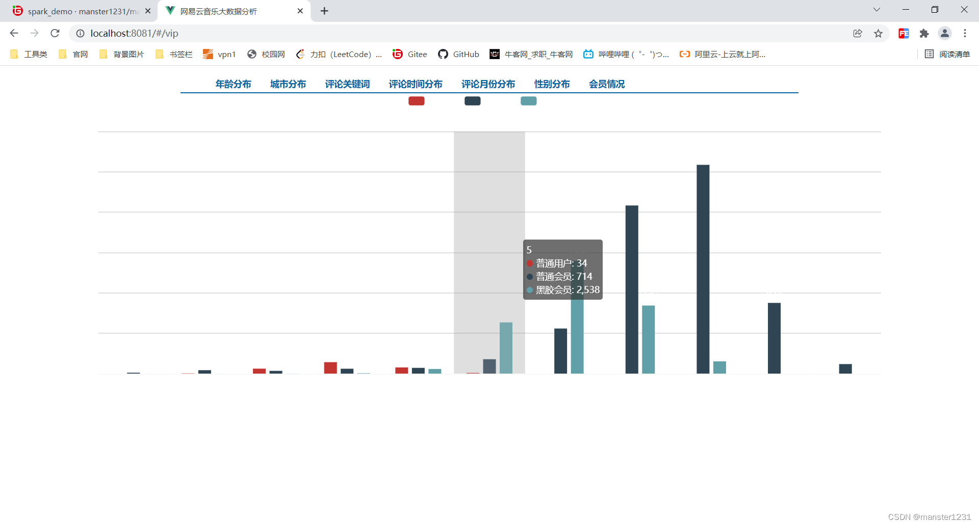Open the Chrome profile avatar
The image size is (979, 525).
point(944,33)
